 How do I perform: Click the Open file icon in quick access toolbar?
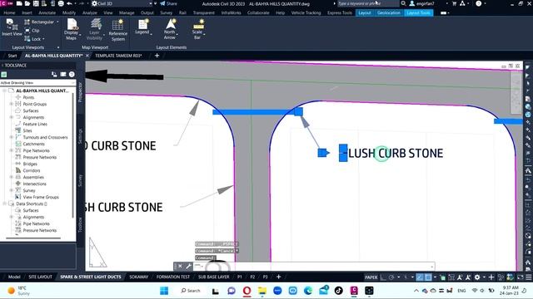pyautogui.click(x=27, y=3)
